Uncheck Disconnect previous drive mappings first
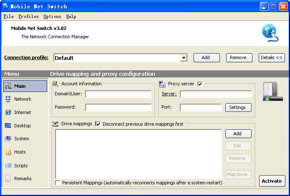This screenshot has height=196, width=290. pos(98,124)
